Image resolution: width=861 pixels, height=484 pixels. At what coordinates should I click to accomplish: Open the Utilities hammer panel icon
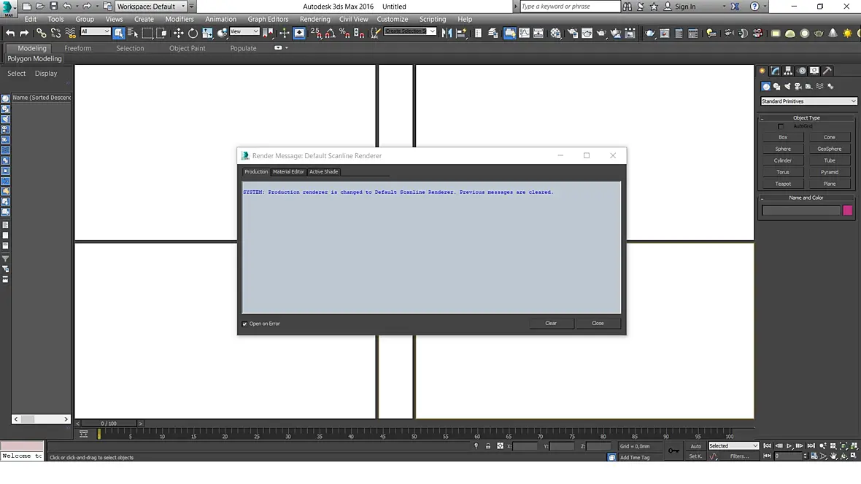pyautogui.click(x=827, y=71)
